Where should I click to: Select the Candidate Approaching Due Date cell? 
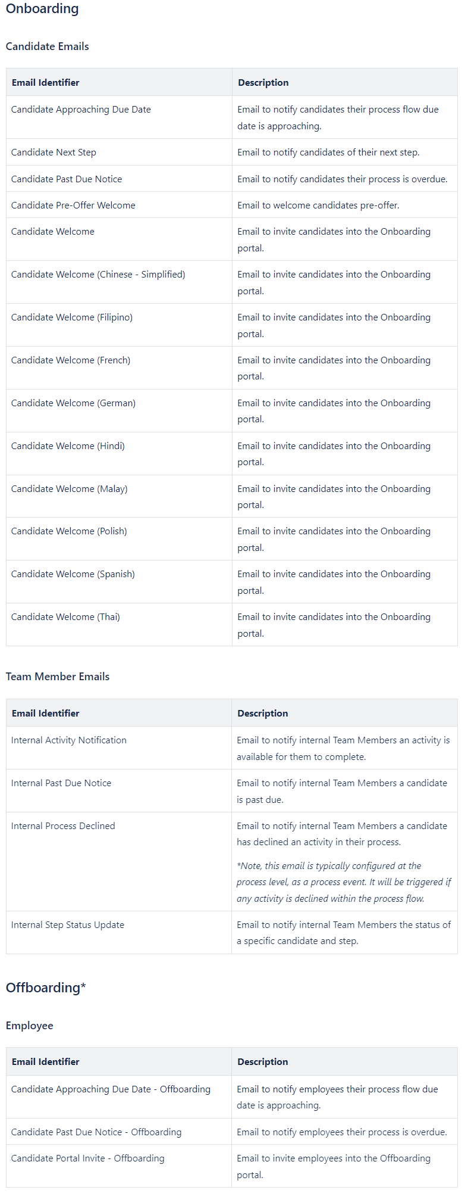click(81, 110)
